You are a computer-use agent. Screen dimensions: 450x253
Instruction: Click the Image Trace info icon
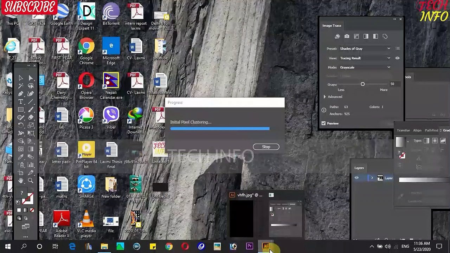coord(324,110)
